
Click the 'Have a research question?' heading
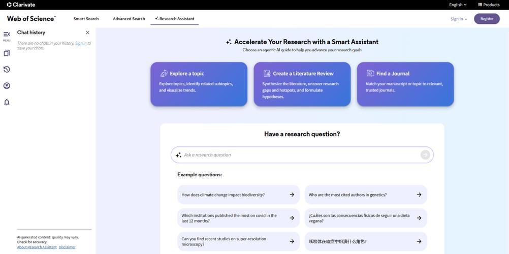point(302,134)
